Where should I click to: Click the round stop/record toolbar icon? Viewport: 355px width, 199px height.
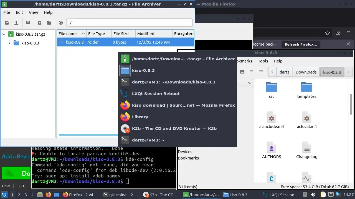point(61,23)
